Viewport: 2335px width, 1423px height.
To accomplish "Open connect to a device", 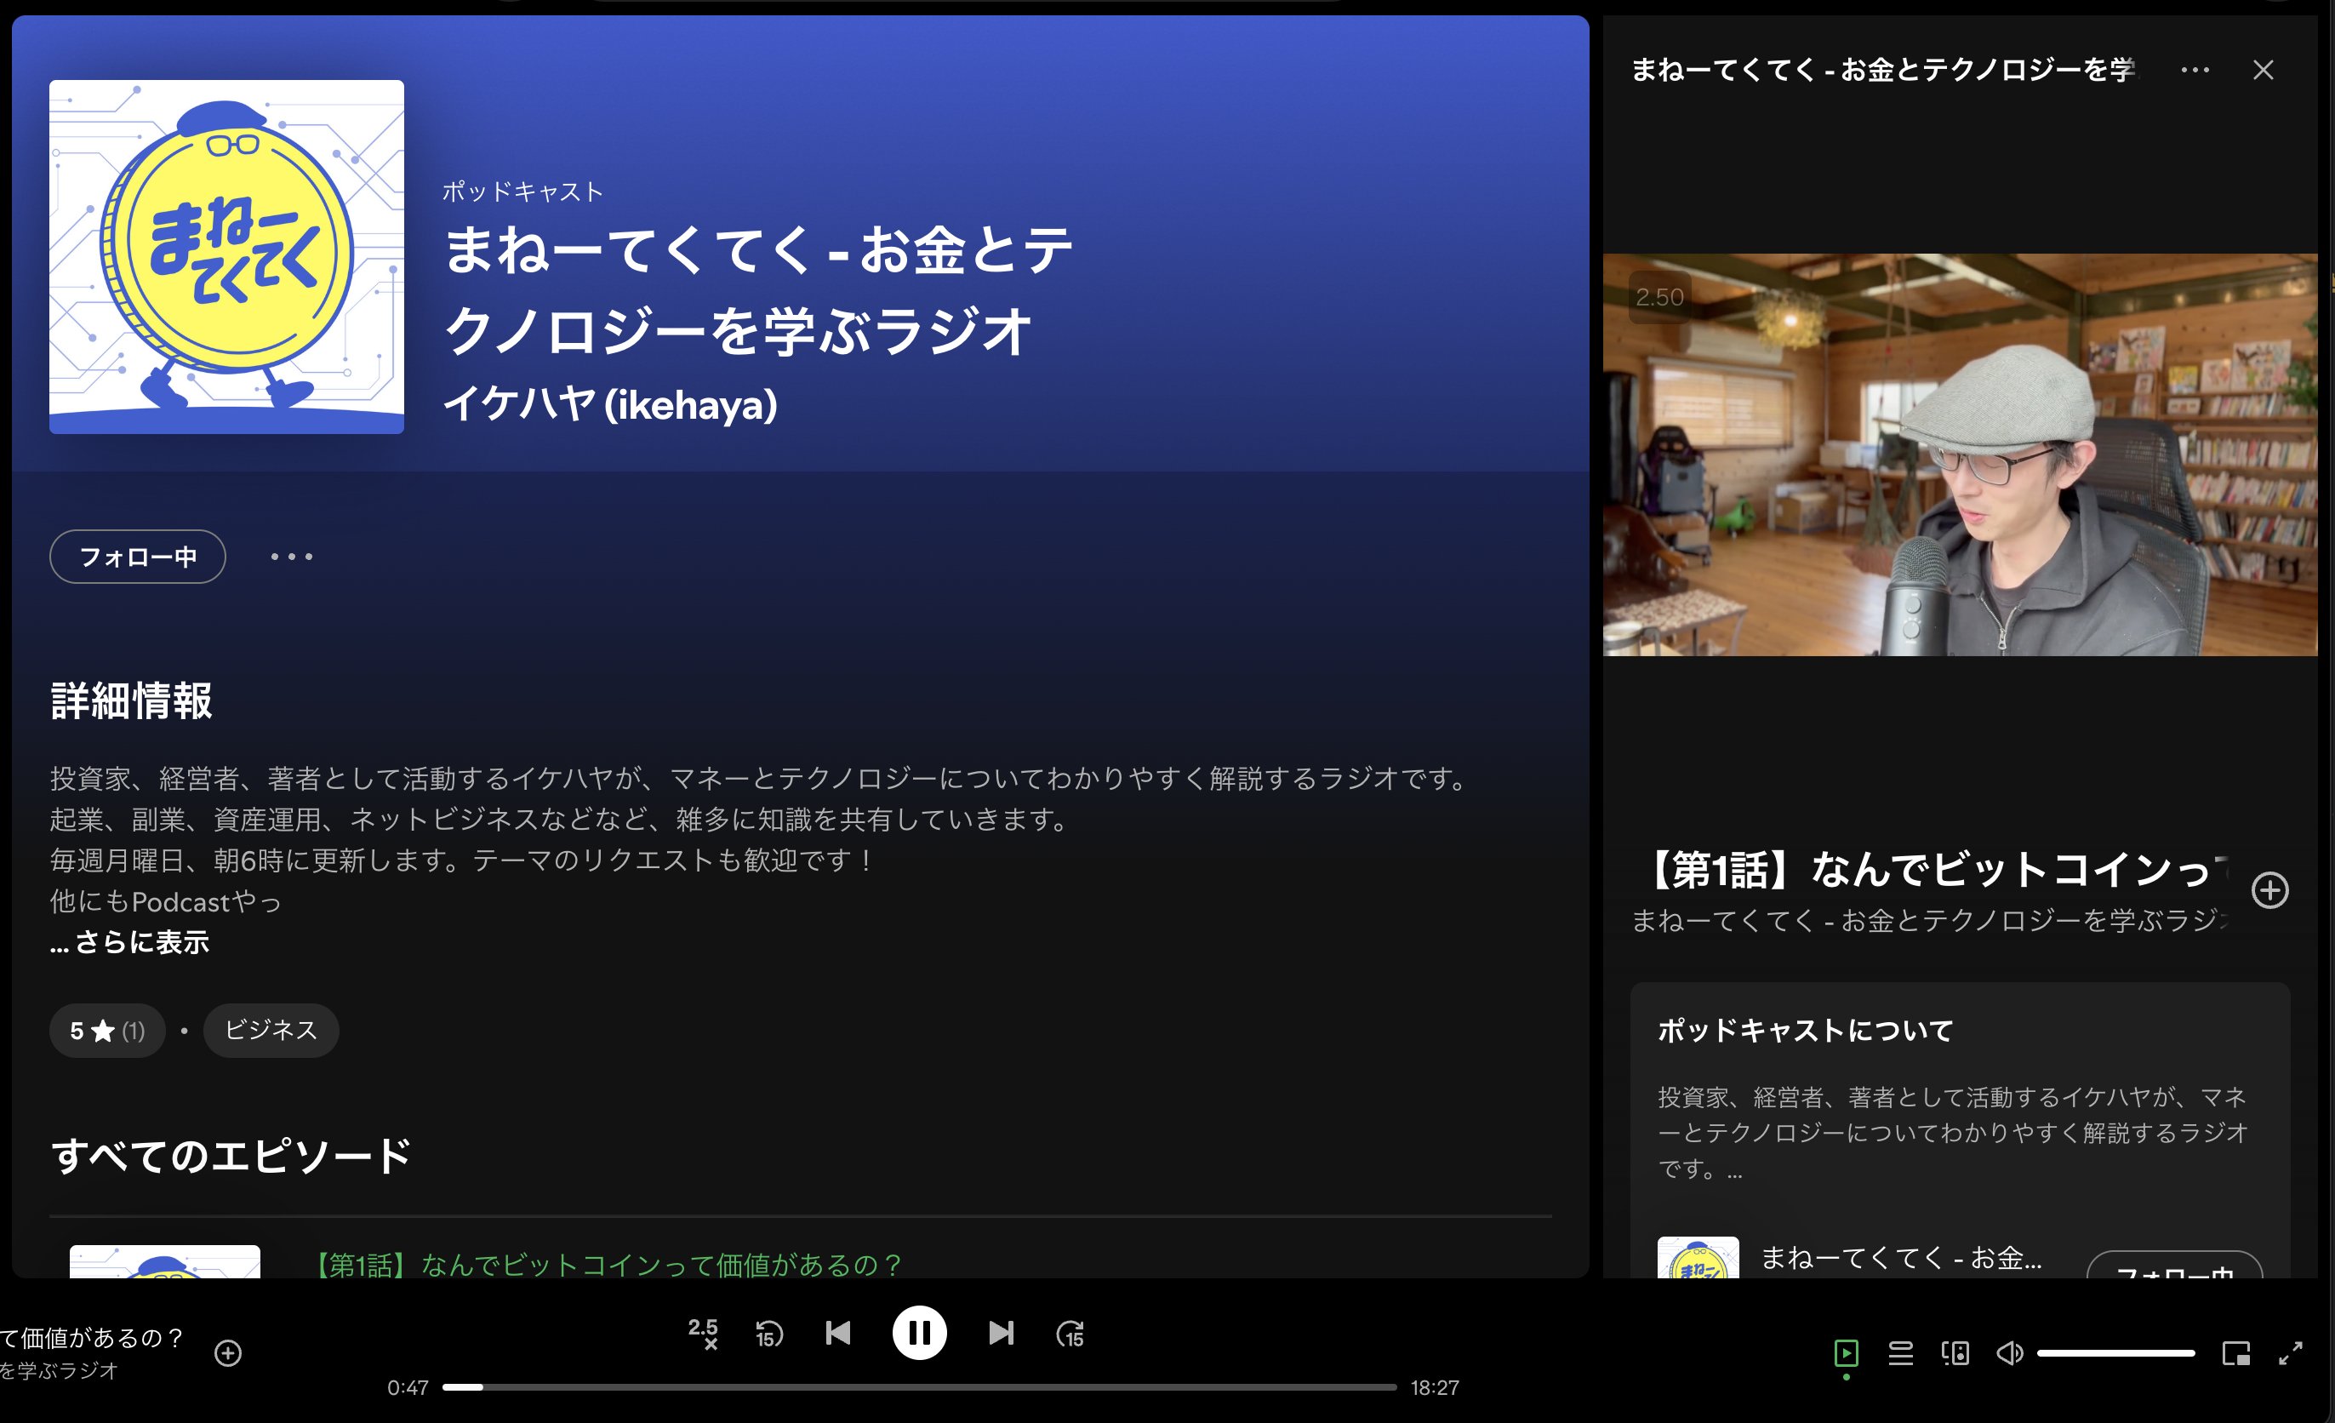I will coord(1954,1353).
